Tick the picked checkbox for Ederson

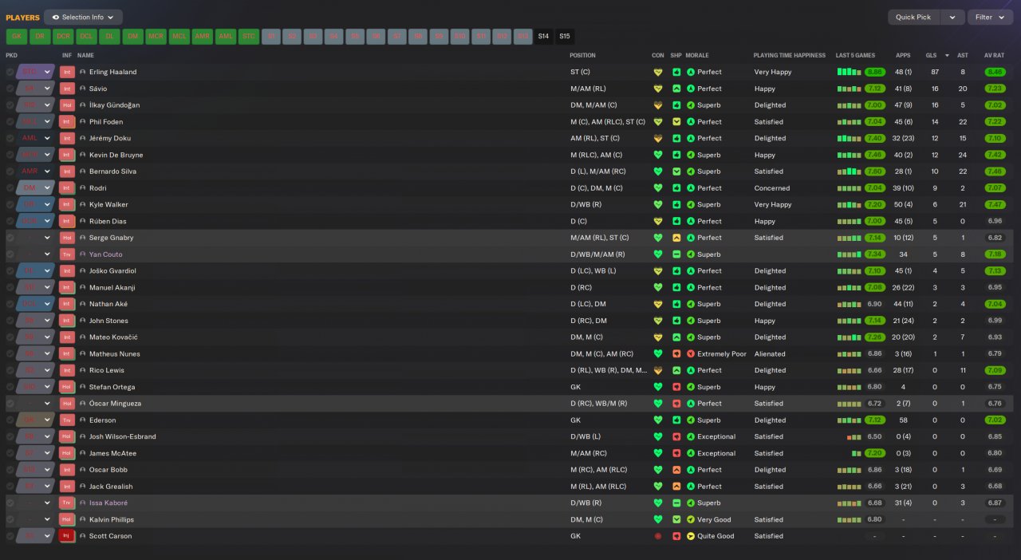(10, 420)
